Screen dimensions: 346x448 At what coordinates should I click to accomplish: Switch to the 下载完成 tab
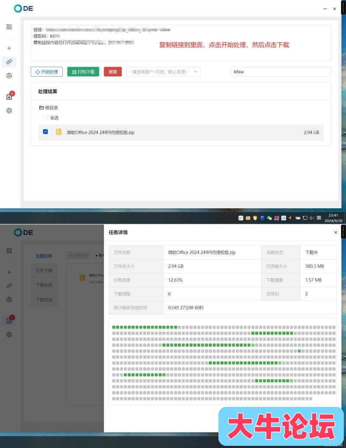pos(44,300)
